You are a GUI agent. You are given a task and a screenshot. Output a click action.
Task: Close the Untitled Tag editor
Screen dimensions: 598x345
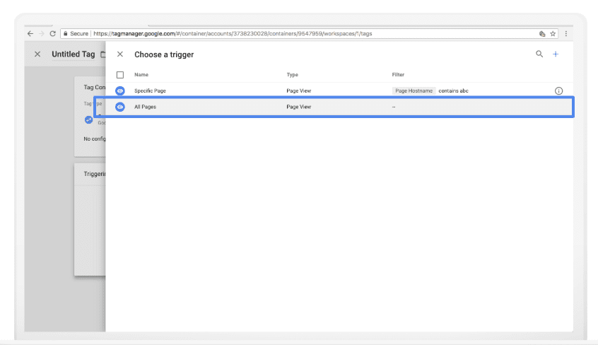click(37, 54)
